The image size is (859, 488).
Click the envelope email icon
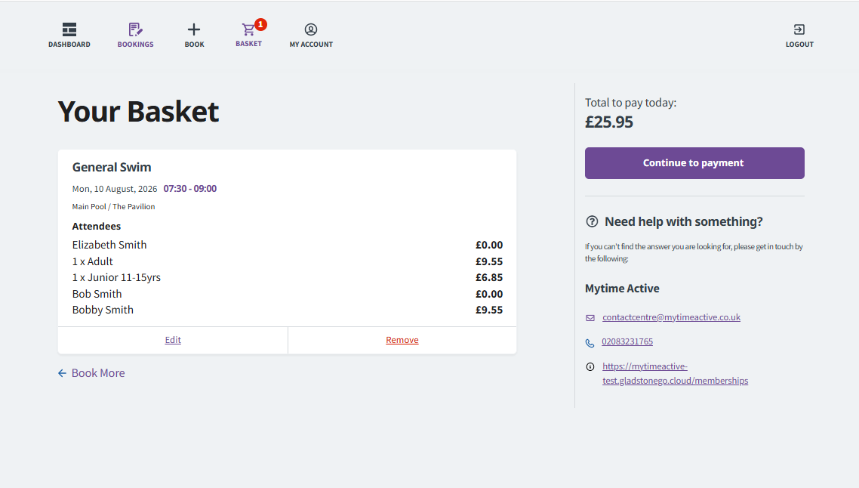590,317
